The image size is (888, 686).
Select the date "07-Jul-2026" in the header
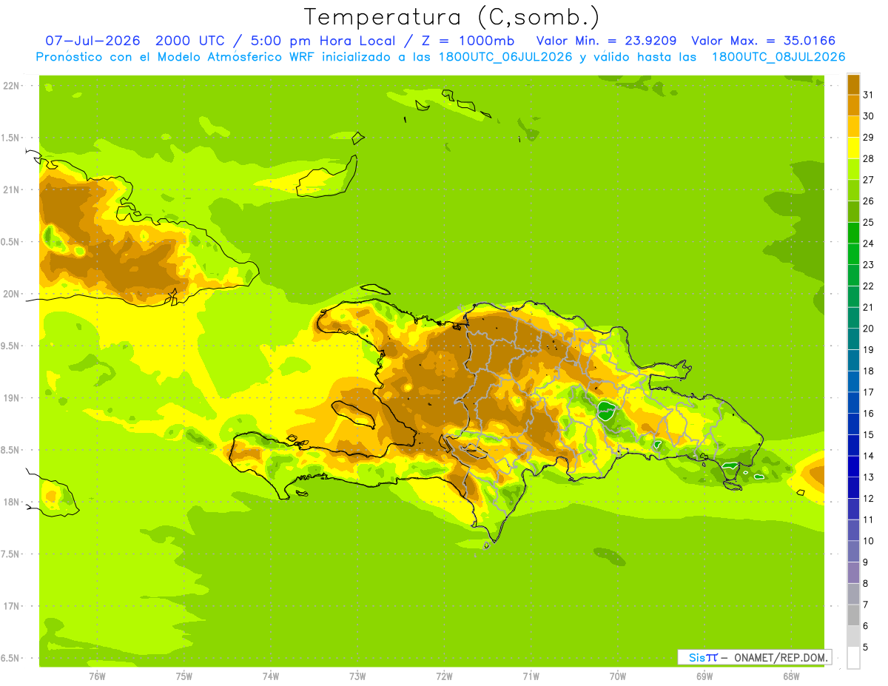click(x=92, y=41)
